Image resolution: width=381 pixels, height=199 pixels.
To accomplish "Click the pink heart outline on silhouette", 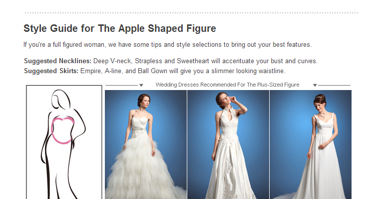I will [x=63, y=130].
